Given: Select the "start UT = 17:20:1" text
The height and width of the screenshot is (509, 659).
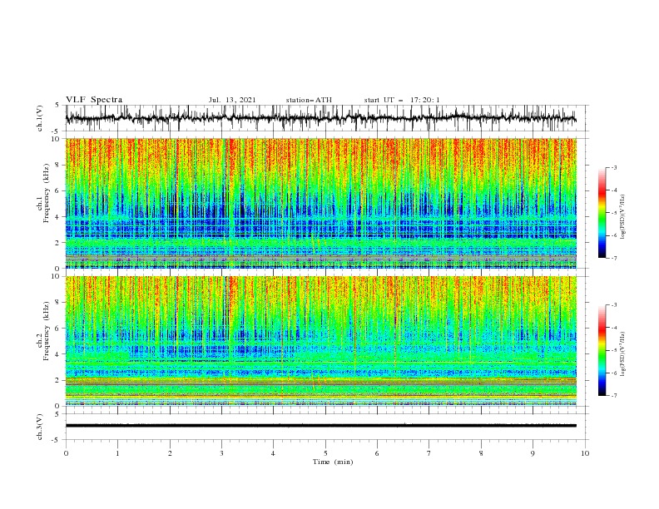Looking at the screenshot, I should point(402,100).
